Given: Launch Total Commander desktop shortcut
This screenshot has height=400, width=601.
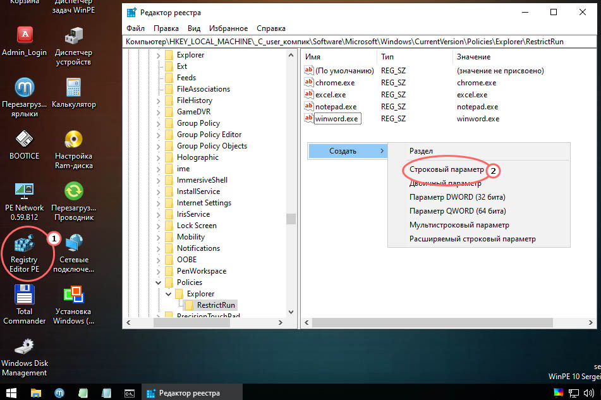Looking at the screenshot, I should [x=25, y=305].
